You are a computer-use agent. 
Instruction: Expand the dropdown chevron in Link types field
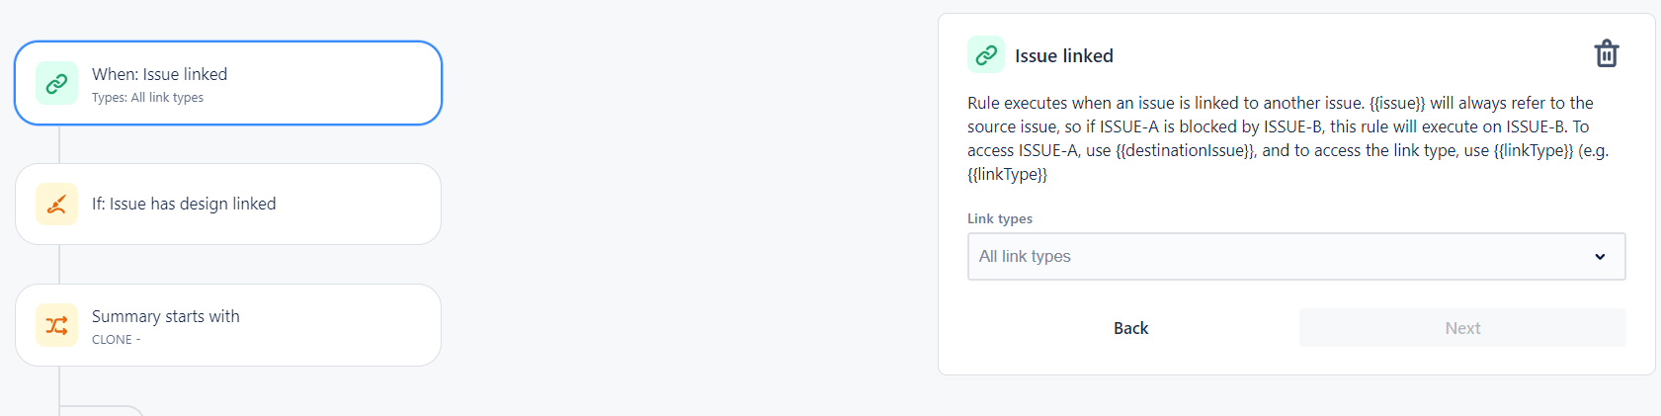point(1600,257)
